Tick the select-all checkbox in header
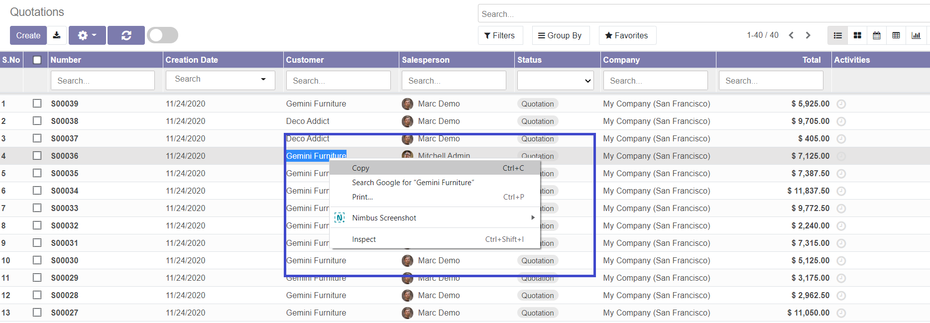930x323 pixels. [x=37, y=60]
